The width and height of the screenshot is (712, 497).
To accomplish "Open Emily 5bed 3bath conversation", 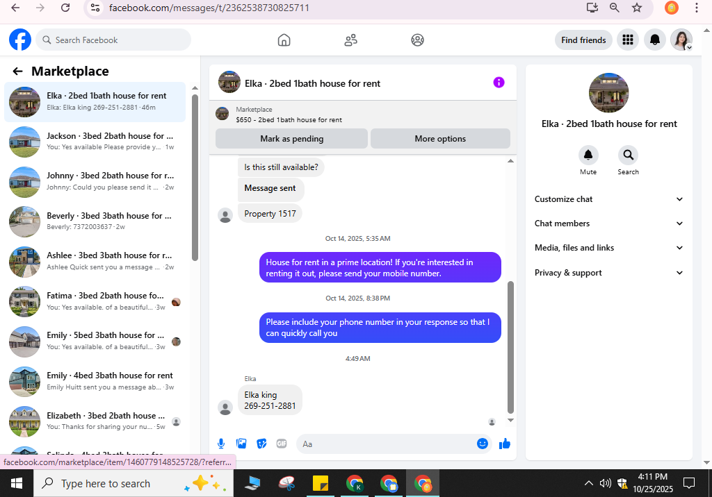I will pyautogui.click(x=95, y=341).
